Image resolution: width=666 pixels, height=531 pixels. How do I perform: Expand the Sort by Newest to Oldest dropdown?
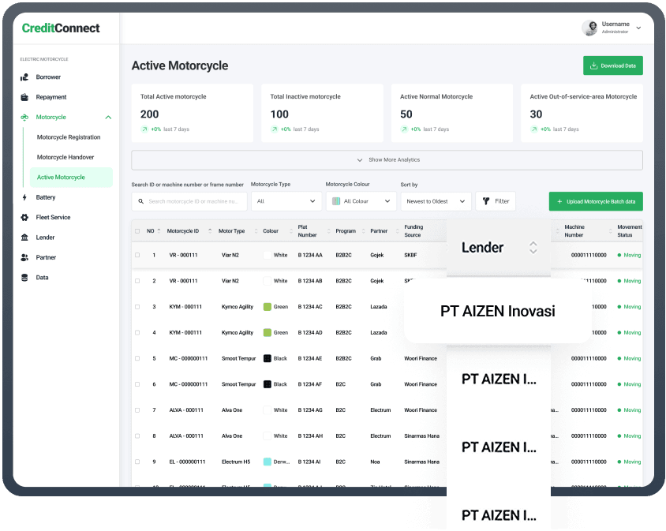(x=436, y=200)
